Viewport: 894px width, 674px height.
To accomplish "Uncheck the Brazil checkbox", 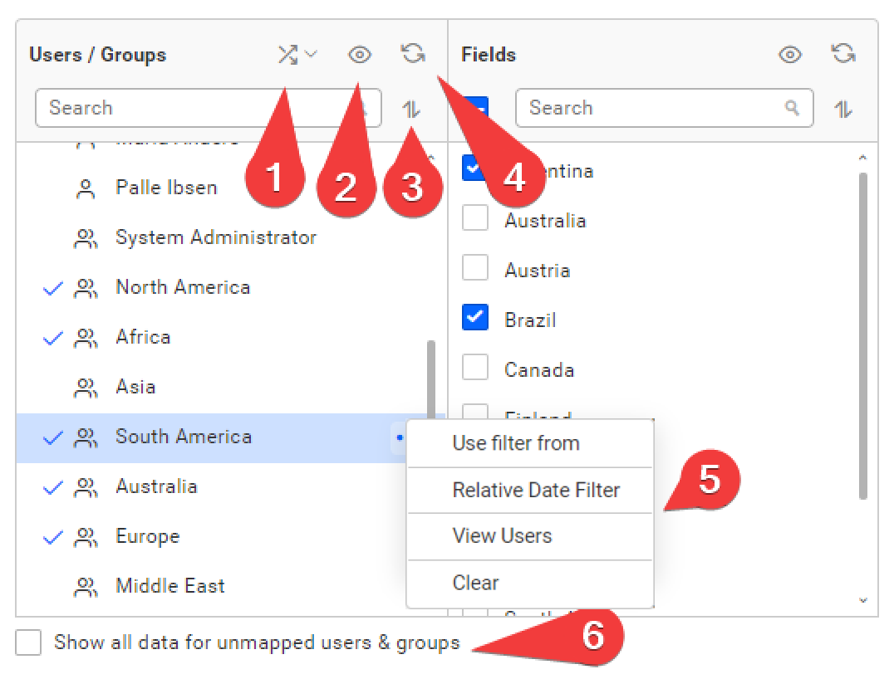I will tap(474, 317).
